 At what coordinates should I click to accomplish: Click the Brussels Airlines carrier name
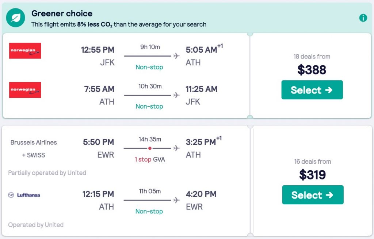pyautogui.click(x=34, y=143)
